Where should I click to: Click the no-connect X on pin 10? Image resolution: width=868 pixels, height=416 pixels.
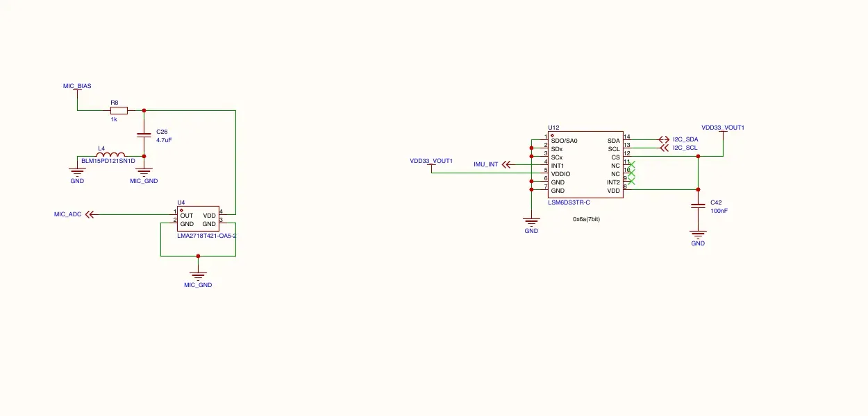coord(631,173)
